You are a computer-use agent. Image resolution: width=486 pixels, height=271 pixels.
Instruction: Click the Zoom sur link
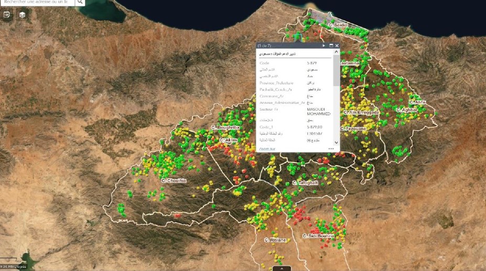[x=266, y=149]
